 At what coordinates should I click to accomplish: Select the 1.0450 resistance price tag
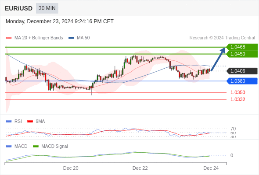click(242, 54)
